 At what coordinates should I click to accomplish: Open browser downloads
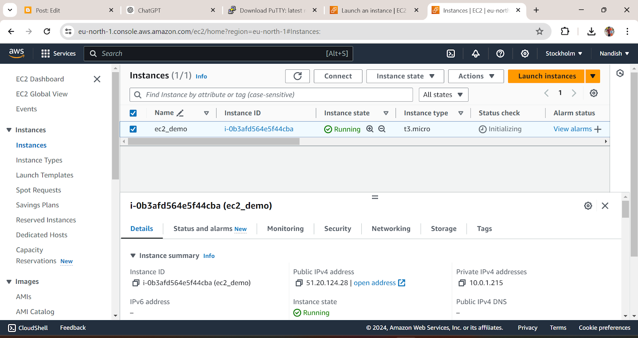point(591,31)
